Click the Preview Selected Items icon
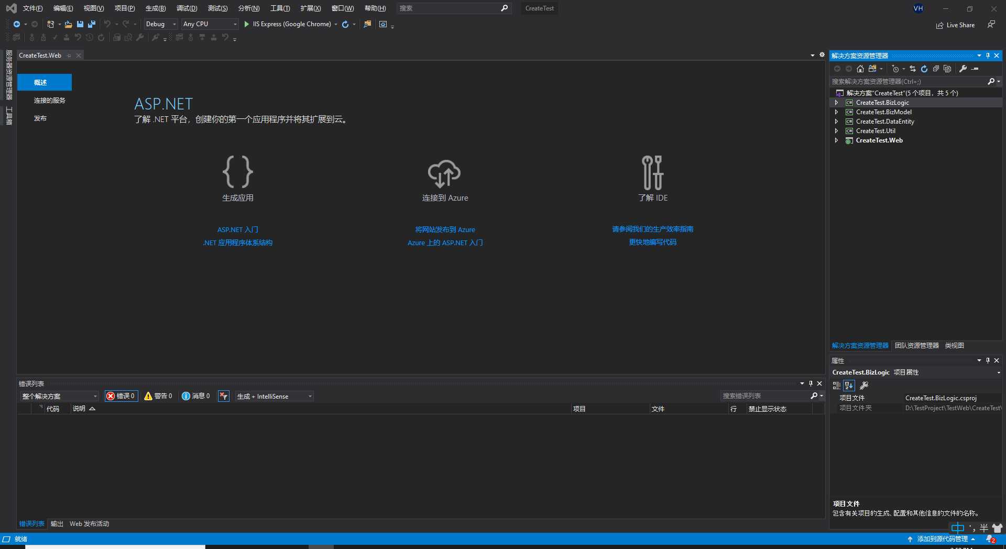The height and width of the screenshot is (549, 1006). coord(975,69)
